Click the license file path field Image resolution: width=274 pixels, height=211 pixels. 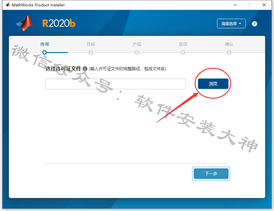115,84
